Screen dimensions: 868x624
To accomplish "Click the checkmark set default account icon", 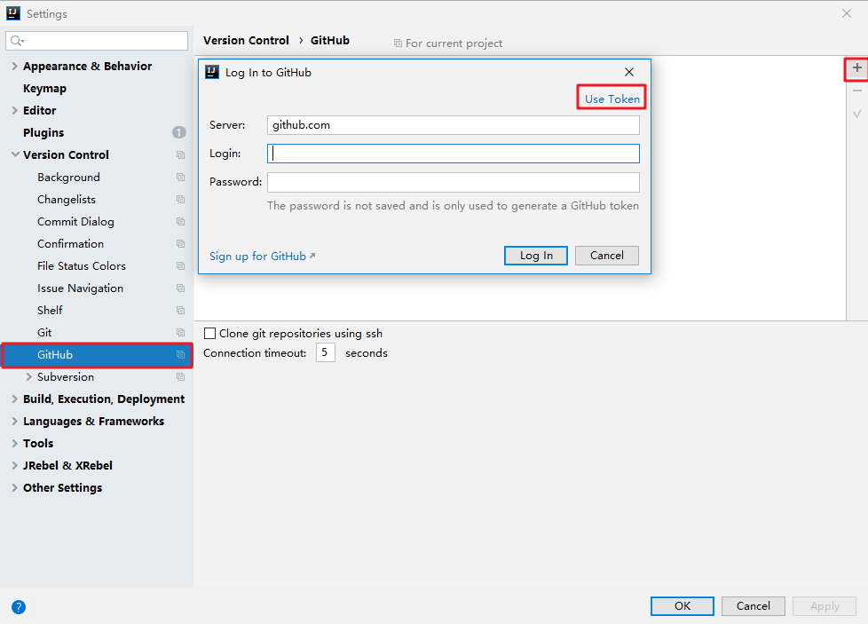I will (857, 114).
